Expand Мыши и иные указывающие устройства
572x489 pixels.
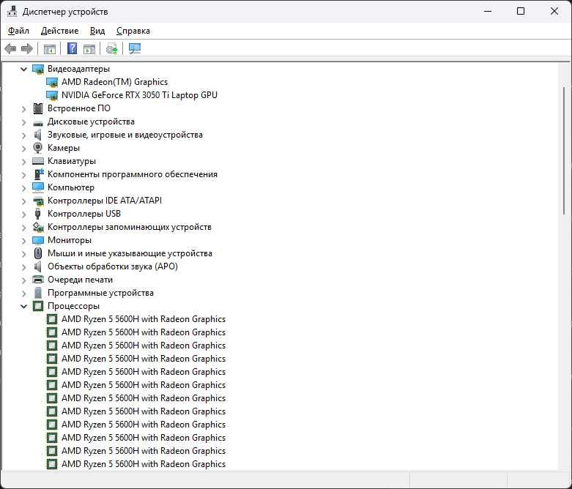click(23, 253)
